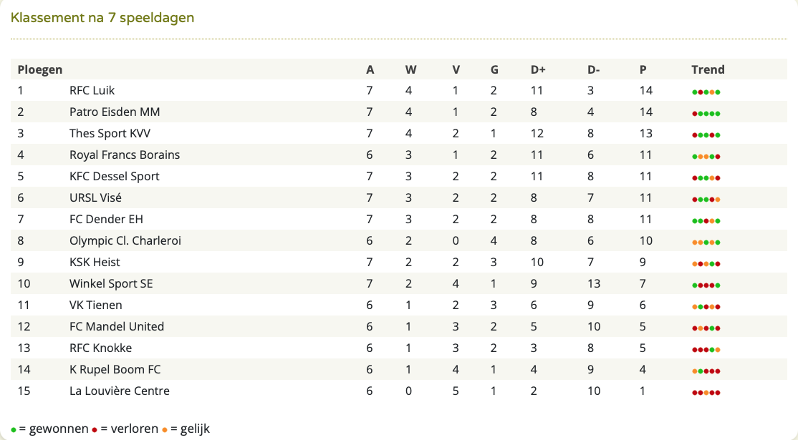The width and height of the screenshot is (798, 440).
Task: Click the W wins column header
Action: tap(410, 69)
